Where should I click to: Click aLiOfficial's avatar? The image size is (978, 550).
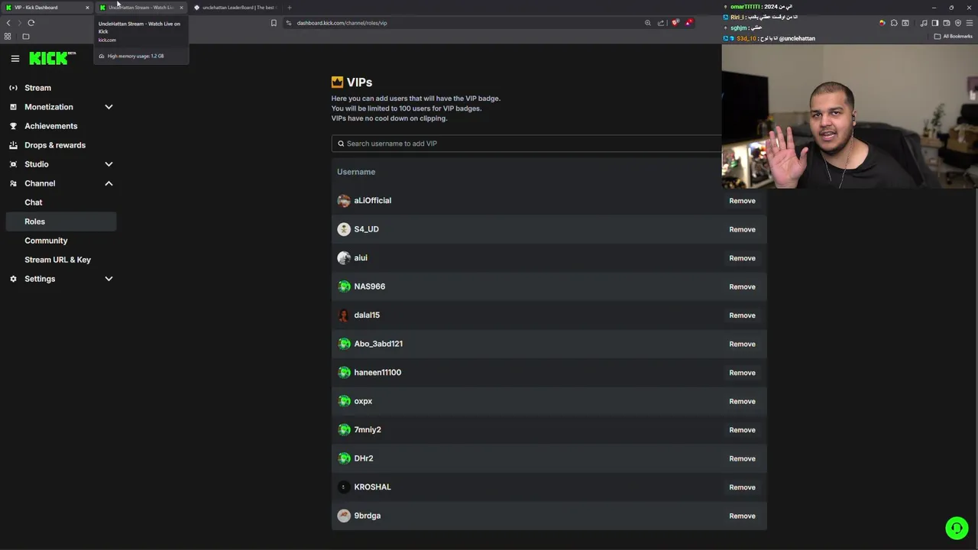coord(344,201)
